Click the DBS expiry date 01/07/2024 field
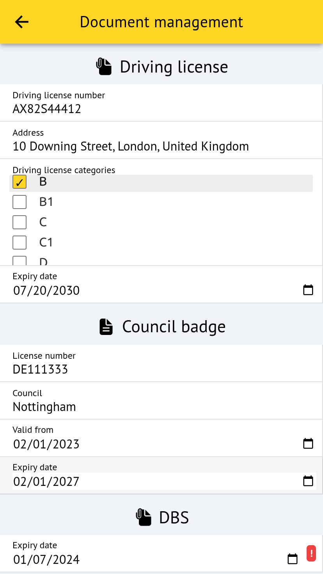 [x=117, y=560]
